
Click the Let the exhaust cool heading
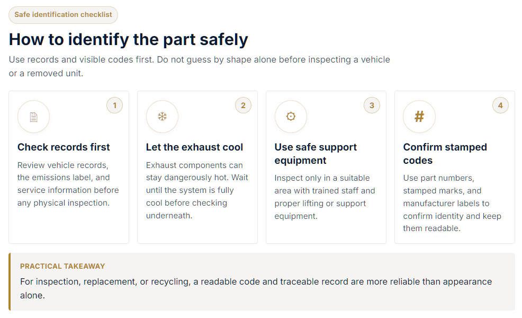pyautogui.click(x=194, y=147)
